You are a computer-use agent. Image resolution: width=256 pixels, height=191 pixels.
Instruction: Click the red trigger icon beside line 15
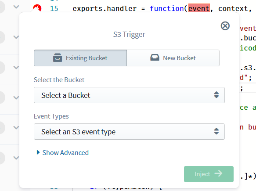(x=37, y=8)
